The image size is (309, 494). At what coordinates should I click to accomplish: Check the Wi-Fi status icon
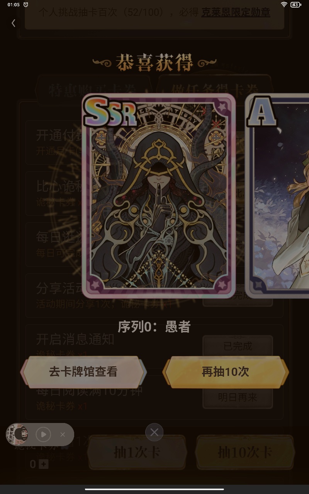(x=284, y=5)
